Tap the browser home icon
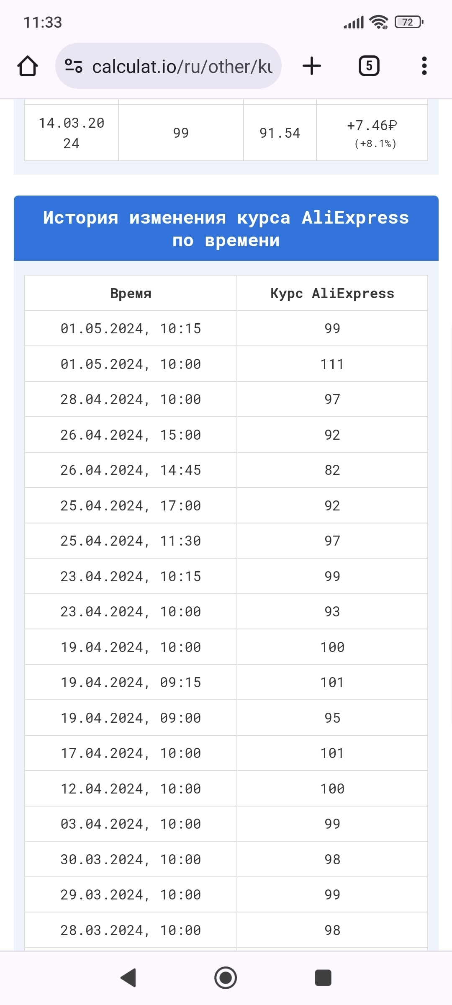452x1005 pixels. point(28,66)
